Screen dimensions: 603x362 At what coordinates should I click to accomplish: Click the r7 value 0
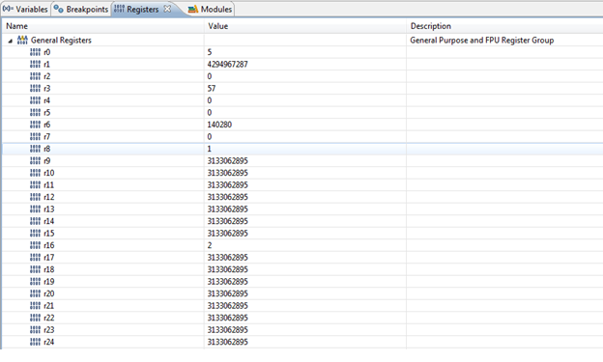(x=210, y=137)
